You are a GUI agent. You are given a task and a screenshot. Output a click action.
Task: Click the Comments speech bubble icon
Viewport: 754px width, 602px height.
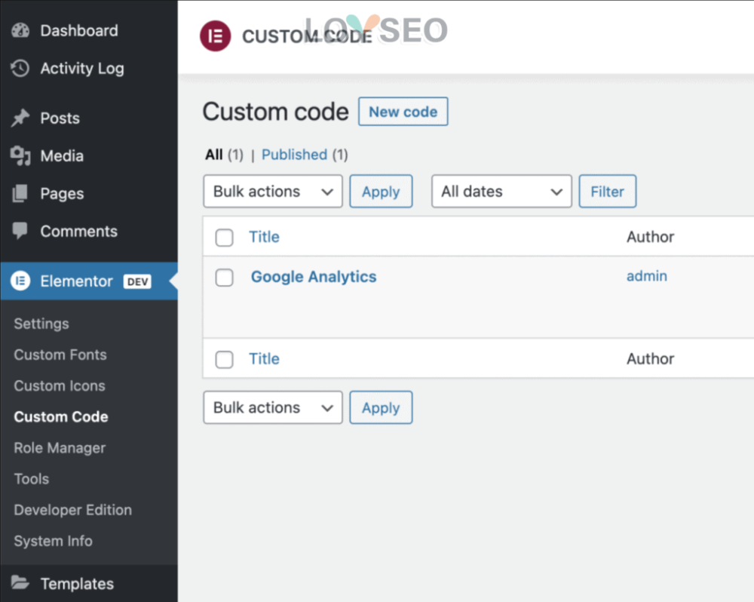(x=20, y=231)
